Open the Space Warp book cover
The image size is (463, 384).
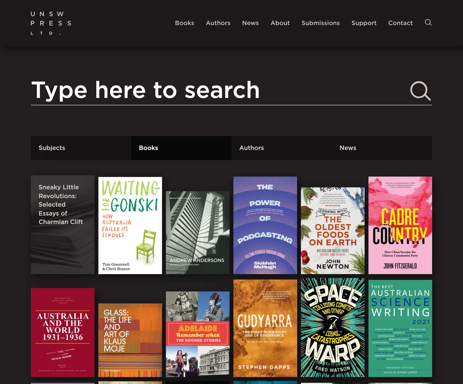[333, 327]
